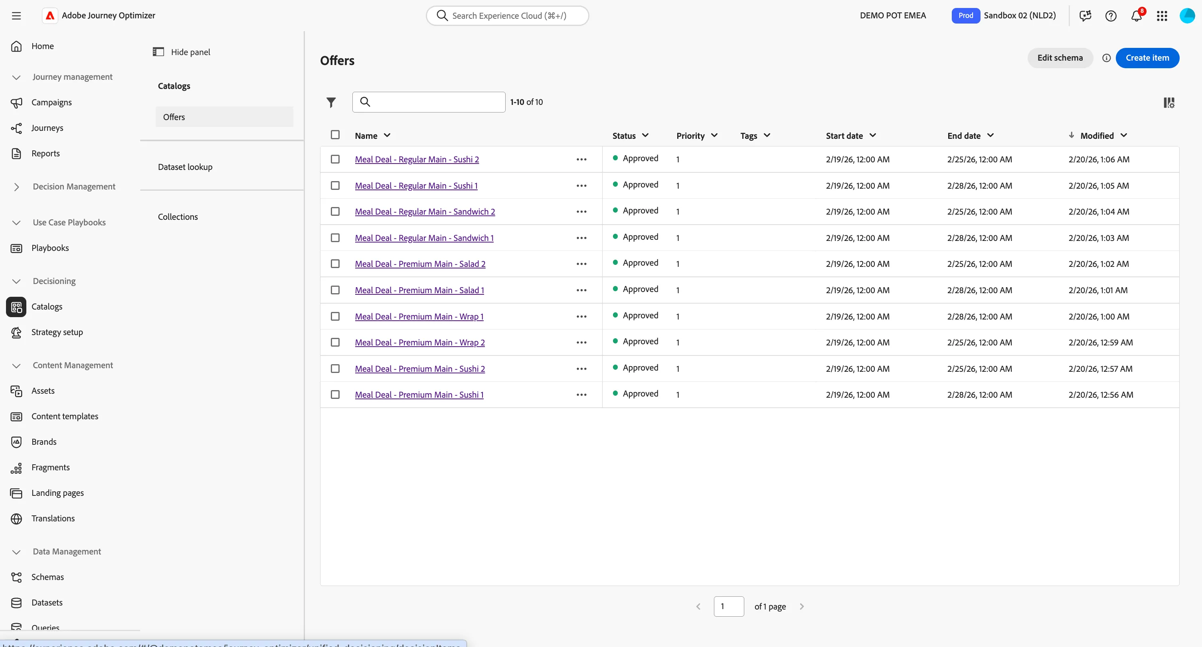Click the info icon beside Edit schema
This screenshot has height=647, width=1202.
click(1106, 58)
